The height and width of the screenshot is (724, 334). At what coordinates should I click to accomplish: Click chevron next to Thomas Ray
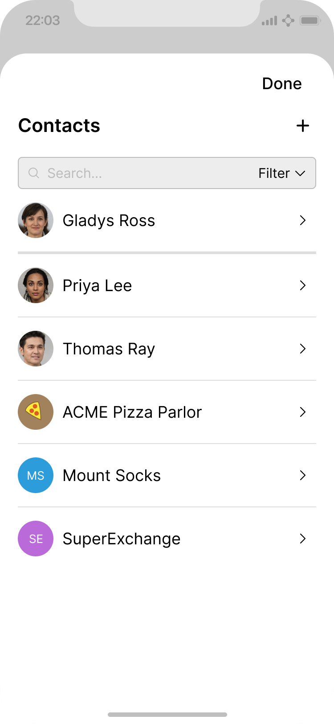click(303, 349)
